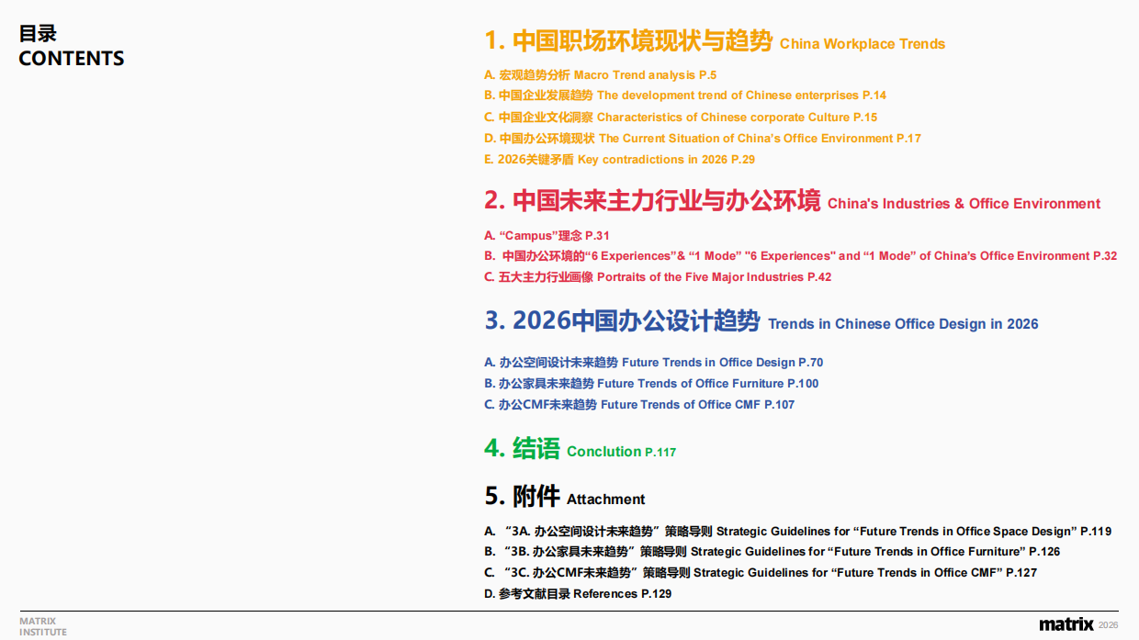Click section 5 Attachment heading
The height and width of the screenshot is (640, 1139).
551,497
